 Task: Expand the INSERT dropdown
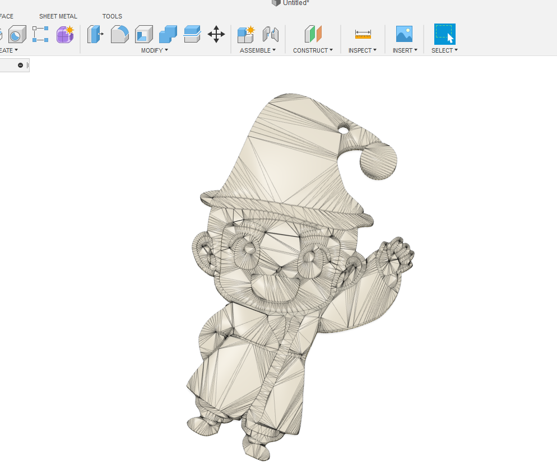[x=405, y=50]
